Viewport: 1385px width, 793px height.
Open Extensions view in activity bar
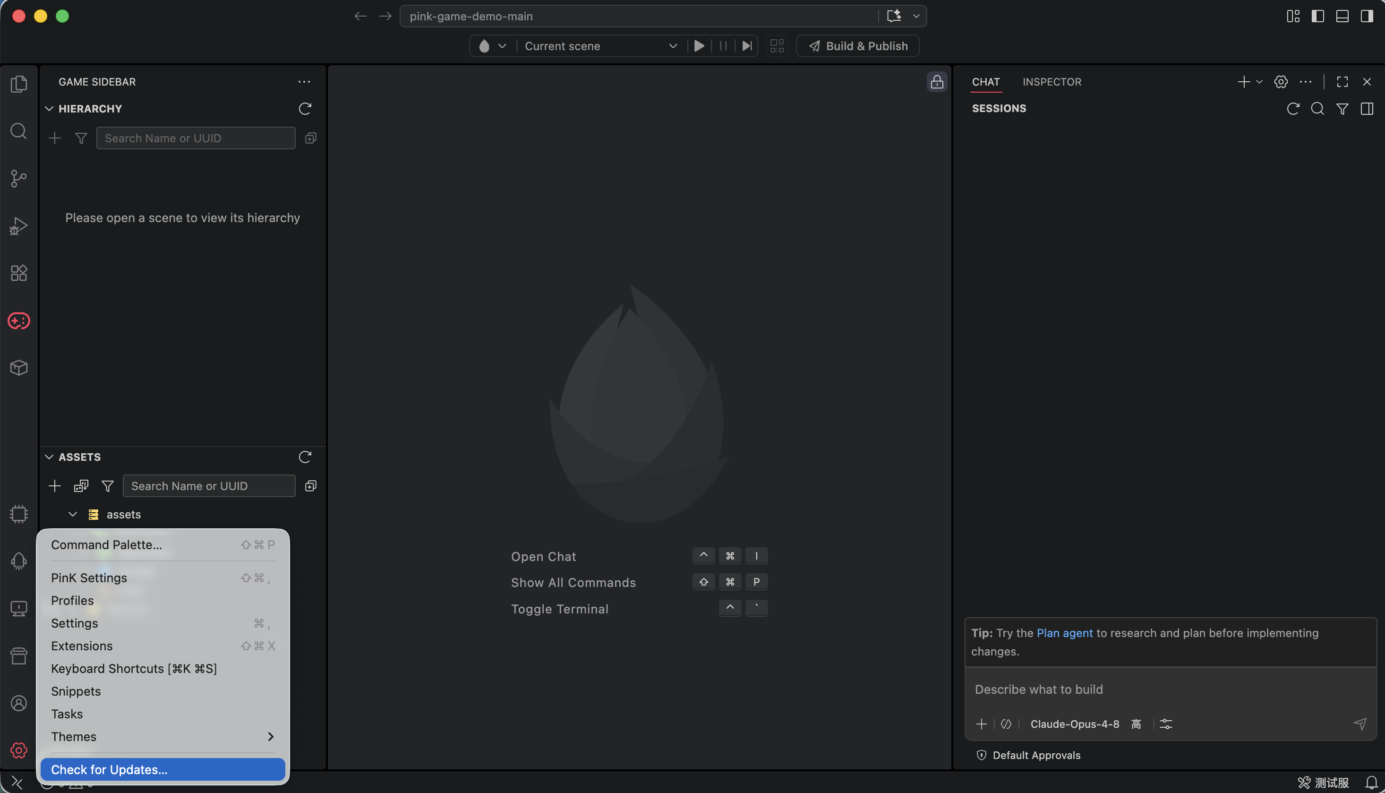click(x=19, y=273)
